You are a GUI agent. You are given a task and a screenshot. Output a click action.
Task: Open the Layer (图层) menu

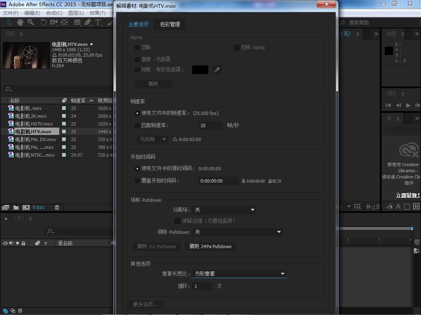click(76, 13)
